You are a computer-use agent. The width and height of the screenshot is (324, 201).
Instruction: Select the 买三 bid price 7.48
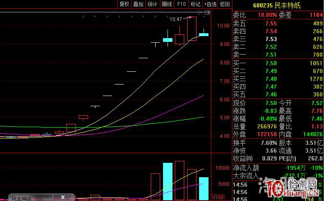[271, 79]
